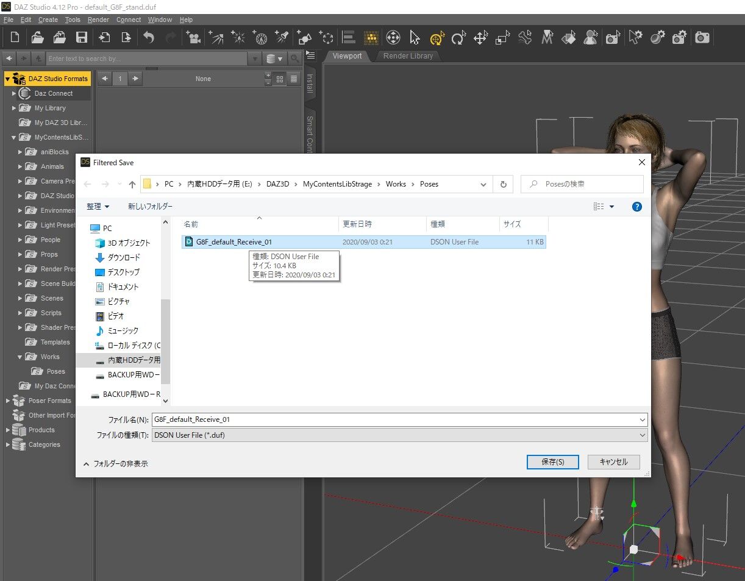Create a new point light
Image resolution: width=745 pixels, height=581 pixels.
[238, 38]
